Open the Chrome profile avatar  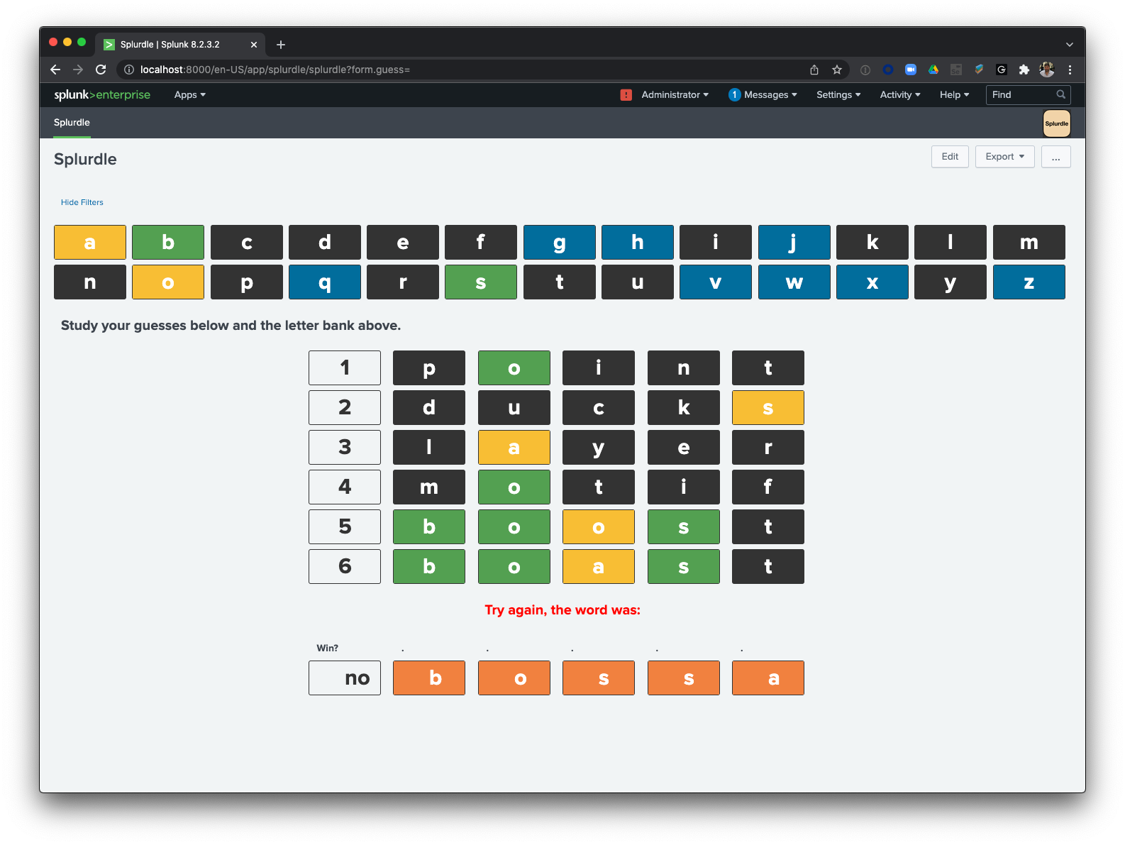(1047, 70)
